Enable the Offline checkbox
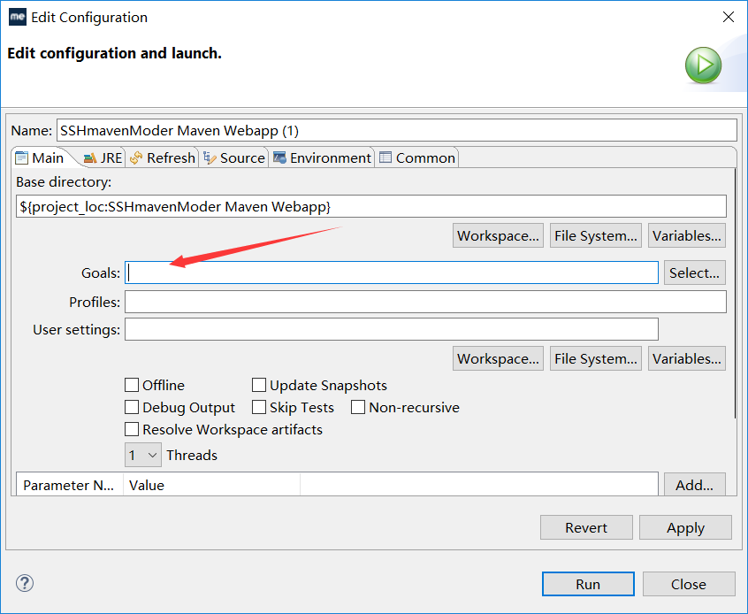The width and height of the screenshot is (748, 614). tap(132, 385)
